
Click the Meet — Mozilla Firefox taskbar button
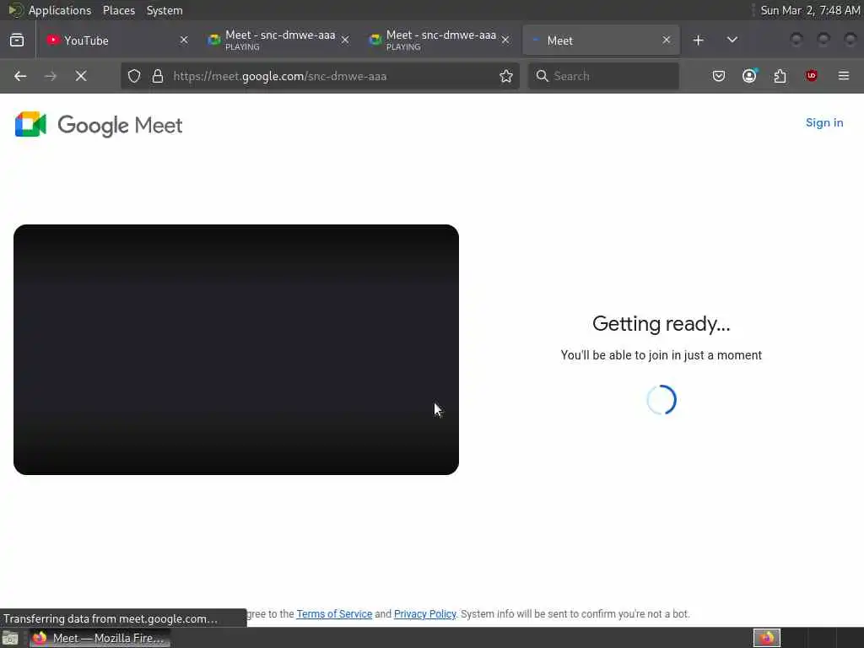100,638
